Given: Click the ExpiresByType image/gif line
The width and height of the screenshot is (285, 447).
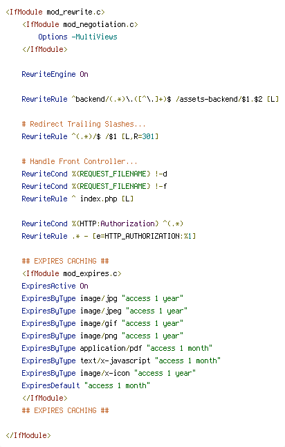Looking at the screenshot, I should click(102, 323).
